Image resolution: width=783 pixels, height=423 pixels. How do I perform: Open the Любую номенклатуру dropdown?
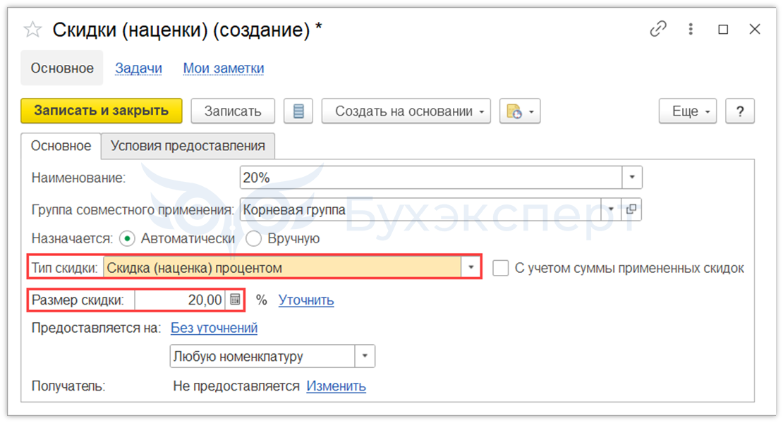[x=365, y=357]
